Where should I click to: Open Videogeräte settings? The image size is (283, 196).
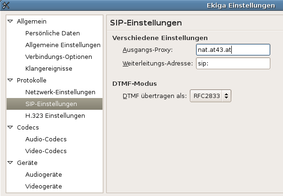44,186
